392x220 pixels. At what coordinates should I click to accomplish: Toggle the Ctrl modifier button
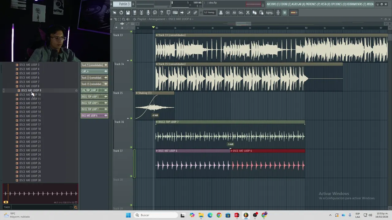click(x=228, y=13)
